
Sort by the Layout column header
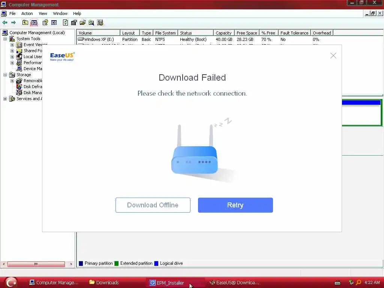point(129,33)
